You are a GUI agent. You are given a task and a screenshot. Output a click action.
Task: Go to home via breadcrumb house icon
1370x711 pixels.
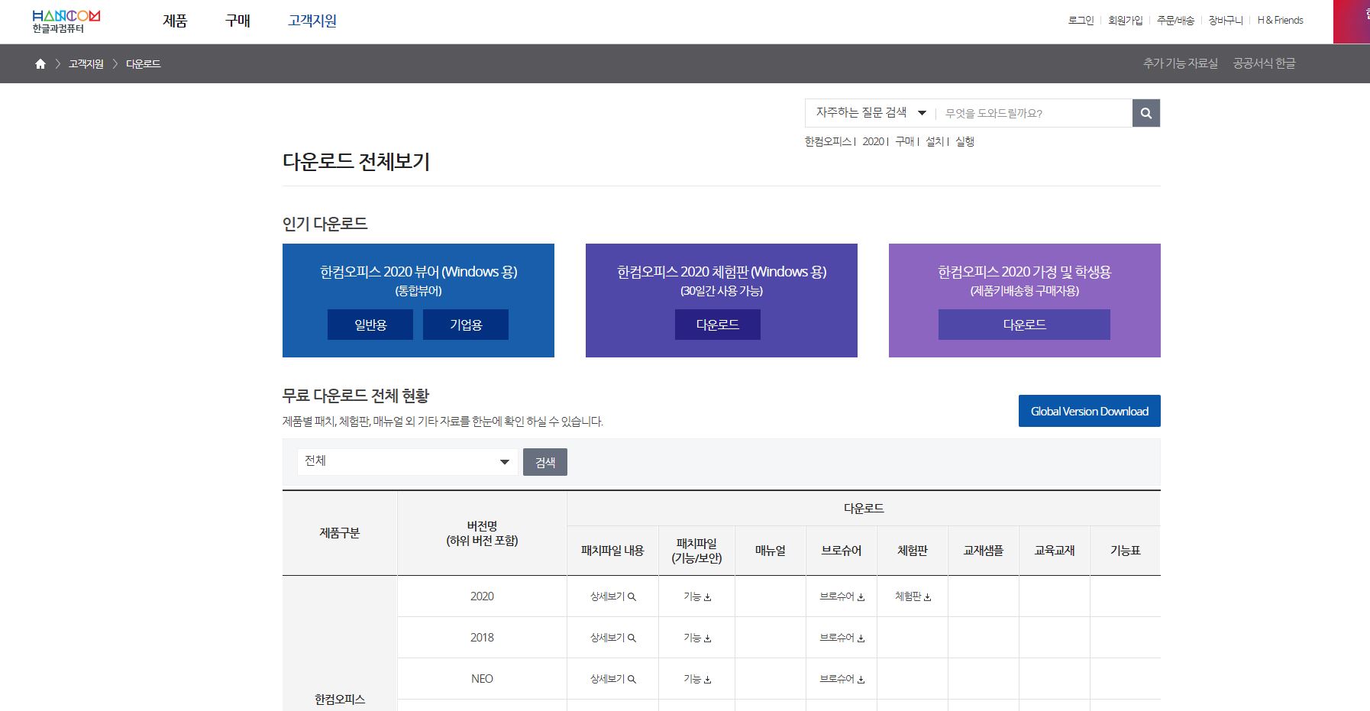40,64
